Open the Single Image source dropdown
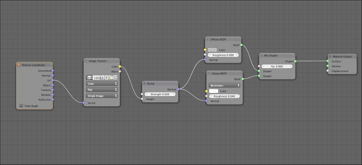Screen dimensions: 362x165 [x=102, y=96]
